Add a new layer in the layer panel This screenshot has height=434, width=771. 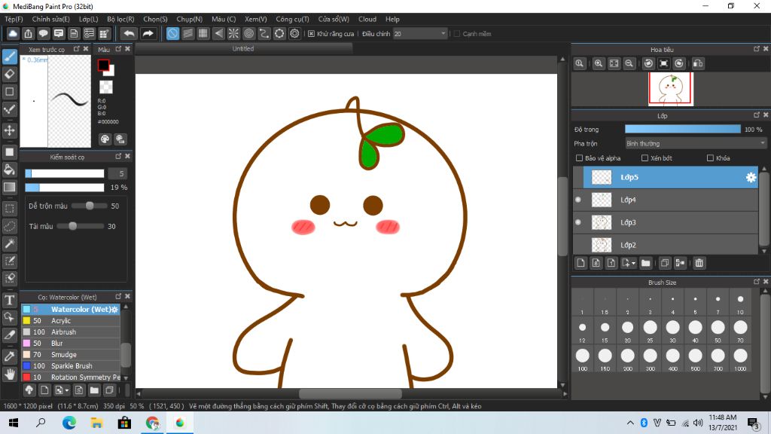click(581, 263)
